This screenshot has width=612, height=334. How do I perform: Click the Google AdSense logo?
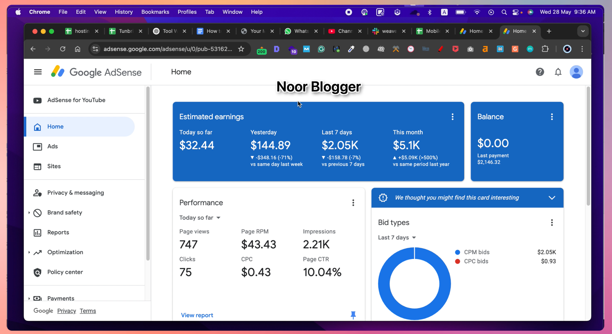pos(96,72)
